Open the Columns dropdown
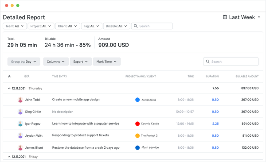 (56, 62)
